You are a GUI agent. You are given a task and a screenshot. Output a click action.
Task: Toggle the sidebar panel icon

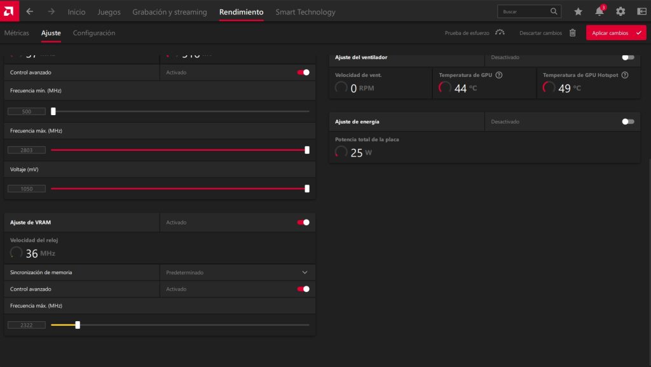tap(641, 11)
